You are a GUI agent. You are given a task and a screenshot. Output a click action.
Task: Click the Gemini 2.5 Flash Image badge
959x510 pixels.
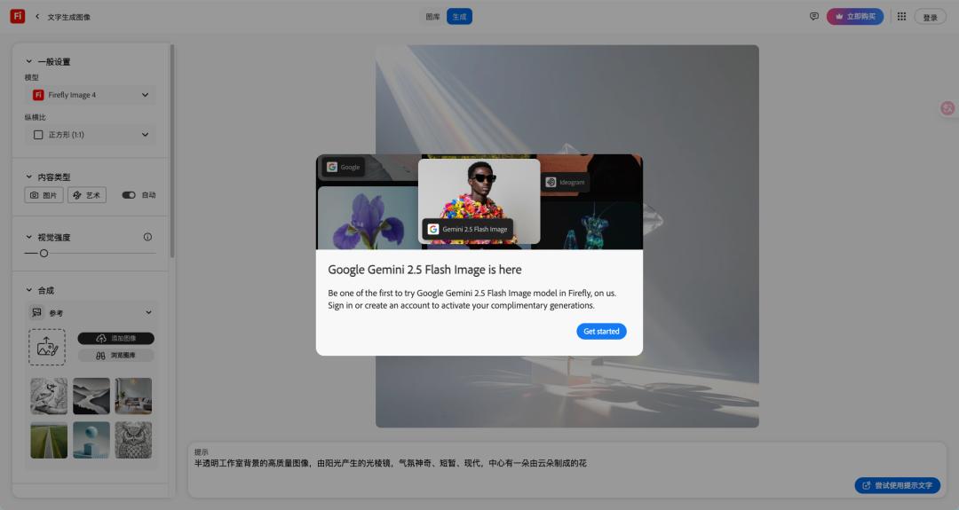tap(468, 229)
